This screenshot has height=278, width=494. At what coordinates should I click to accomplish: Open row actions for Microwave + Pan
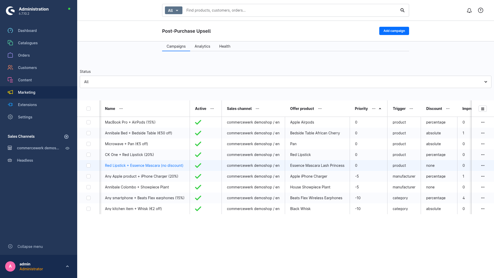tap(483, 144)
